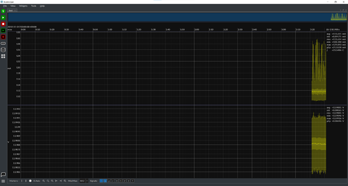Click the outlined red record icon in sidebar
348x186 pixels.
tap(3, 37)
